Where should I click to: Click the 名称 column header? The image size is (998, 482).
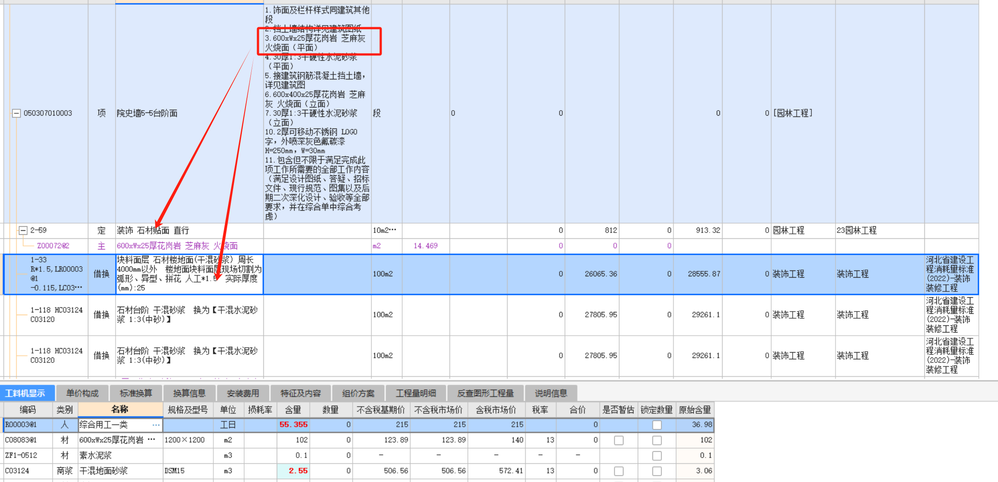click(120, 409)
